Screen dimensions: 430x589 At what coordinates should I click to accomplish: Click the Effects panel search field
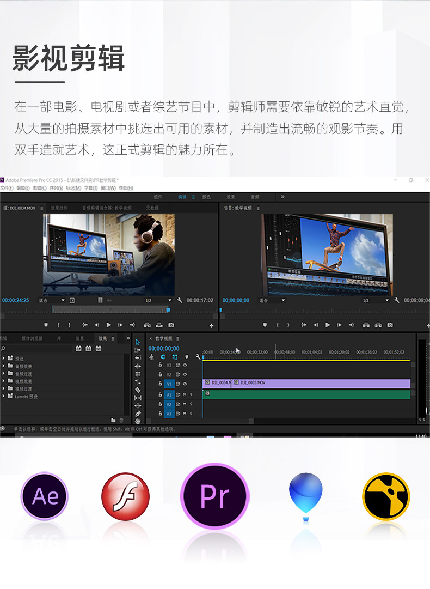[36, 349]
